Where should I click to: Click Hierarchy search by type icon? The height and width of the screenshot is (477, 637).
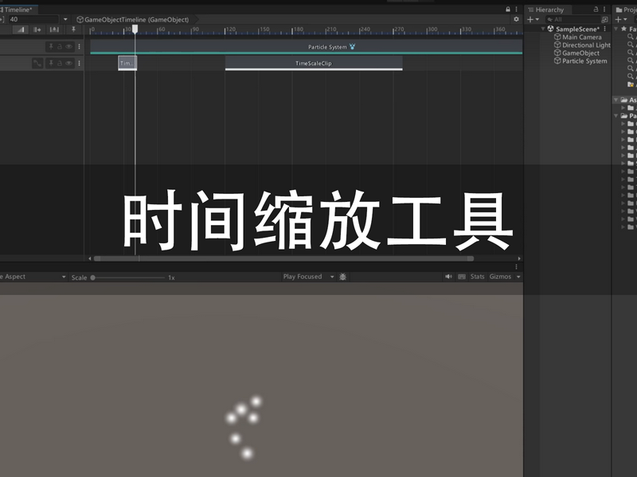(x=604, y=19)
